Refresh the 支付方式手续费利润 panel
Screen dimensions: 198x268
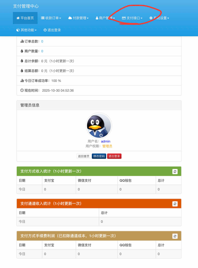pos(175,236)
